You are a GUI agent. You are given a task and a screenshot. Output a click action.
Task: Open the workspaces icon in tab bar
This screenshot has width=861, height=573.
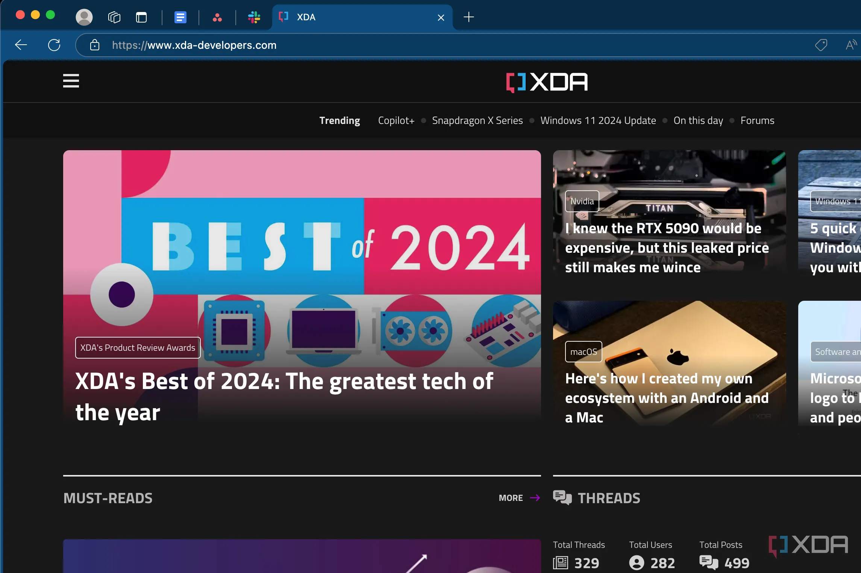114,17
